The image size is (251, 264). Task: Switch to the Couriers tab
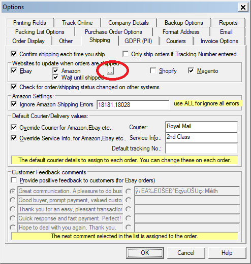click(x=176, y=41)
